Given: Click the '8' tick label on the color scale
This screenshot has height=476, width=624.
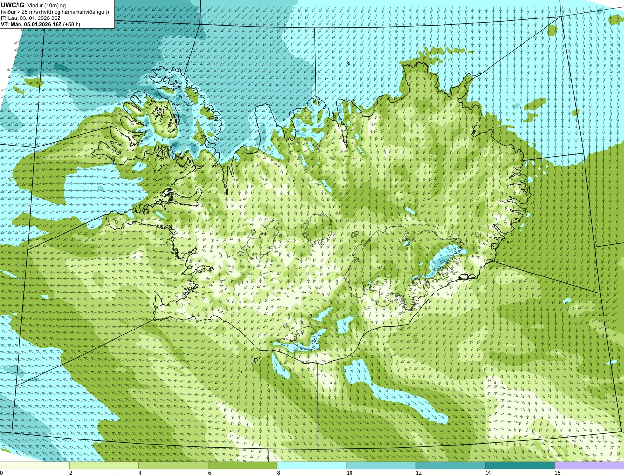Looking at the screenshot, I should tap(278, 473).
